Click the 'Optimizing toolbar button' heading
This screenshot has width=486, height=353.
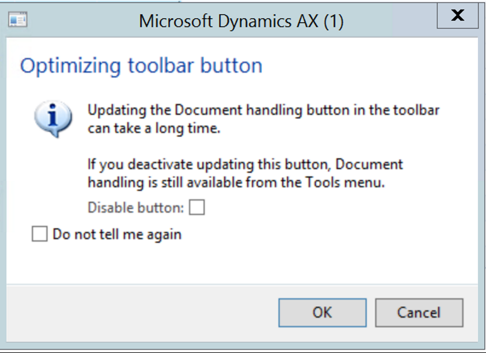(141, 66)
